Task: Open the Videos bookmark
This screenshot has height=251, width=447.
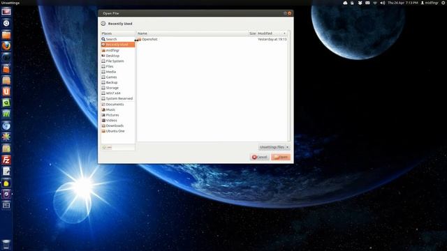Action: pyautogui.click(x=118, y=121)
